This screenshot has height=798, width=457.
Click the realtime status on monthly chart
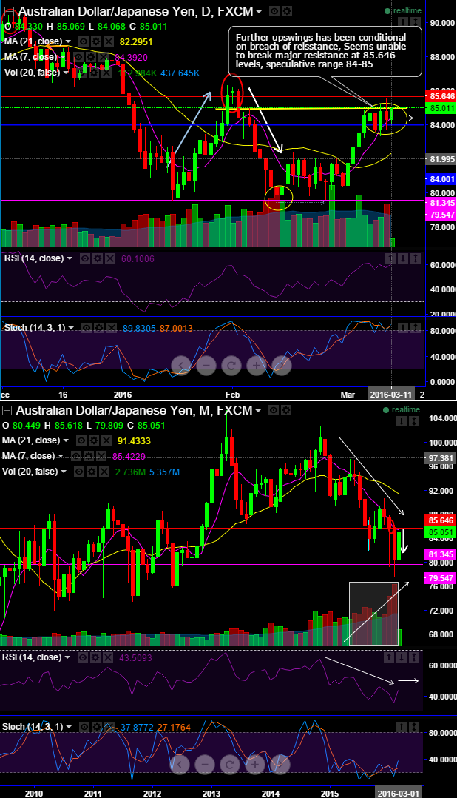pos(403,409)
